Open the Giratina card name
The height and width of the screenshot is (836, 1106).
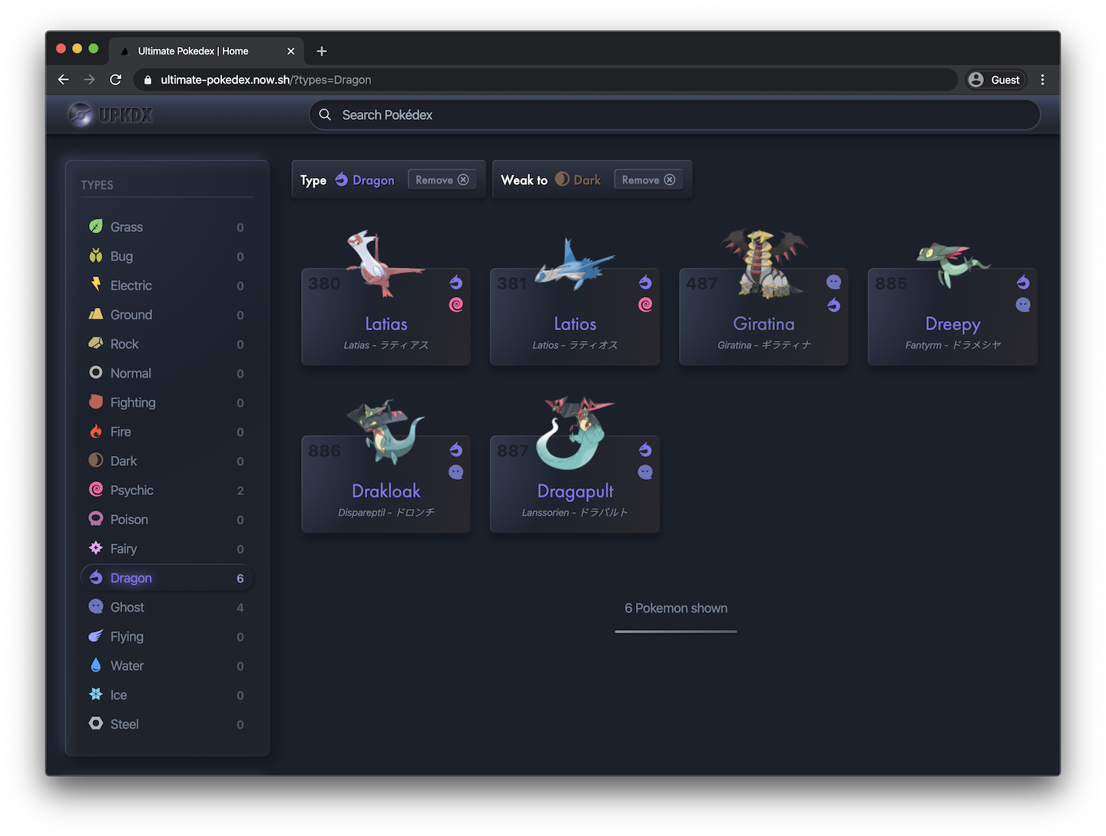(x=764, y=324)
